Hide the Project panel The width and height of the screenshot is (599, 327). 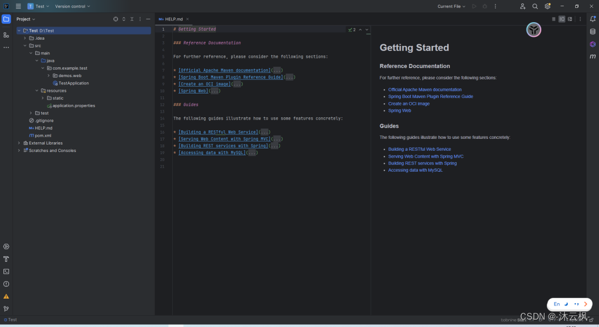(148, 19)
